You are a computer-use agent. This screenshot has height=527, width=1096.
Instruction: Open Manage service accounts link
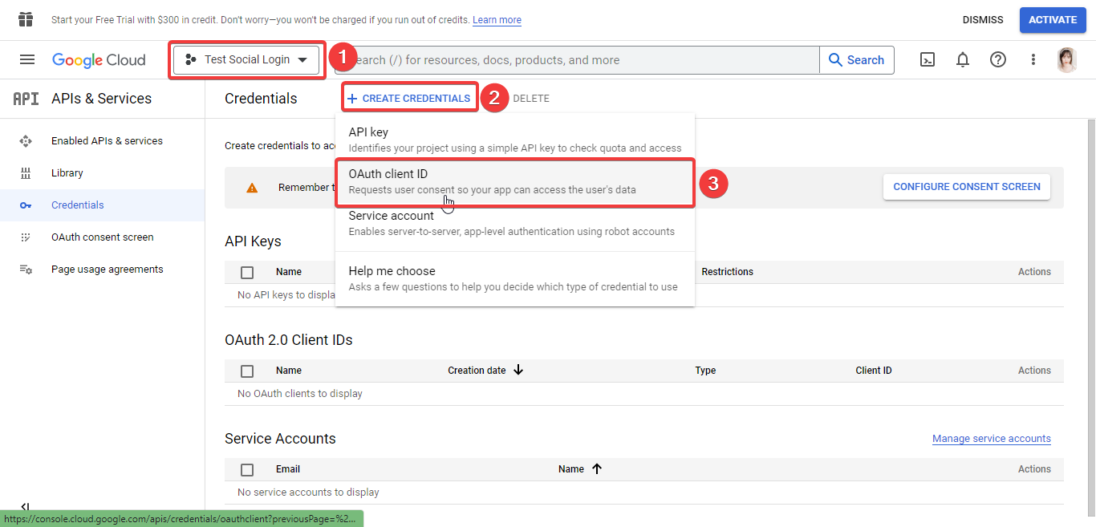pos(992,439)
